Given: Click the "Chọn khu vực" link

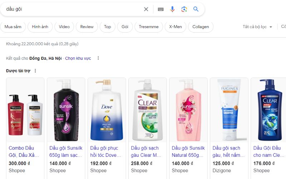Looking at the screenshot, I should pyautogui.click(x=78, y=58).
